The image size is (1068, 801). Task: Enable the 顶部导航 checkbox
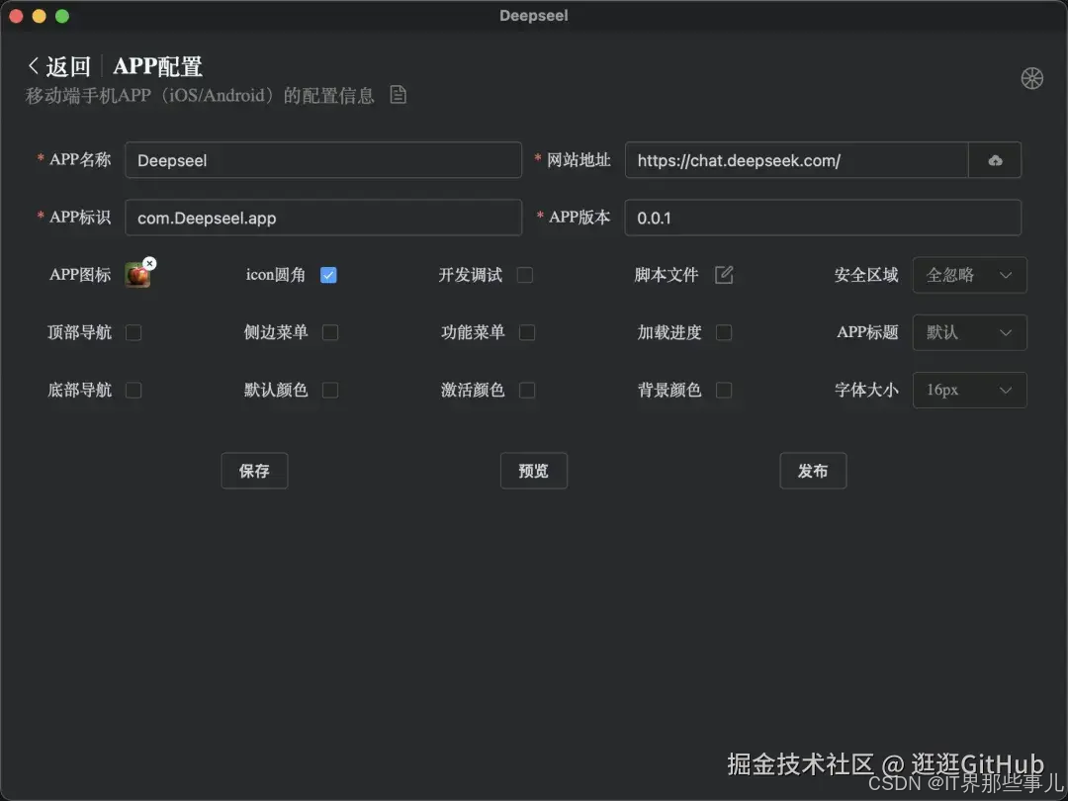click(133, 332)
